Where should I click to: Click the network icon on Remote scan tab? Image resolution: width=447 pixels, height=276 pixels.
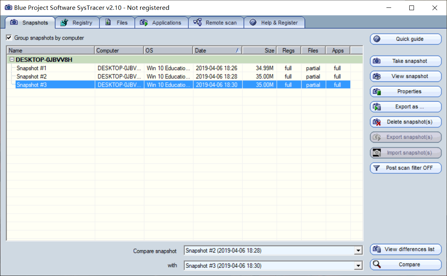pos(198,22)
